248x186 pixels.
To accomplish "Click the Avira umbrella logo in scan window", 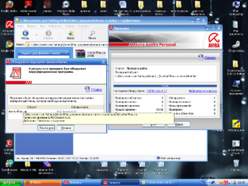I will point(214,40).
